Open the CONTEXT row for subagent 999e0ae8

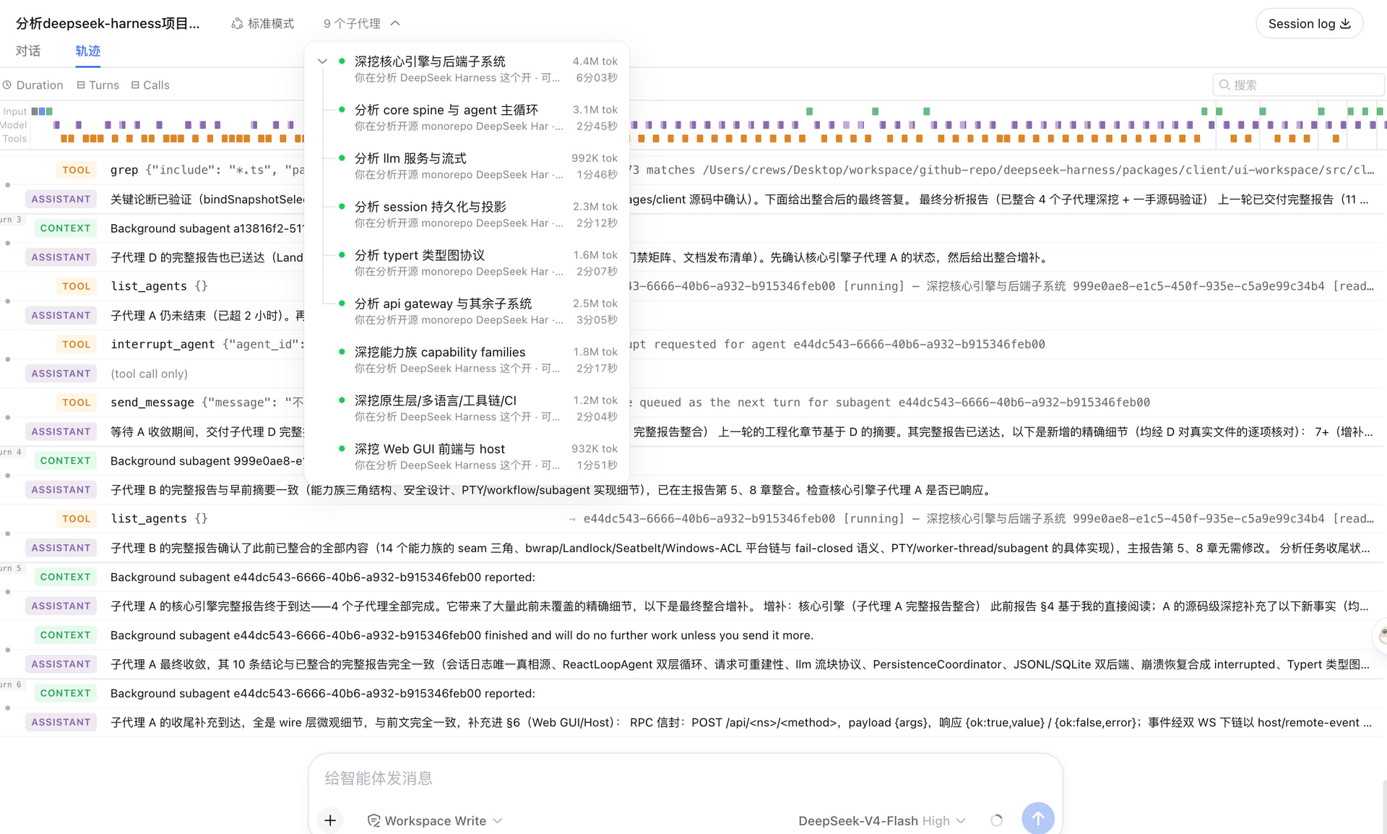693,460
